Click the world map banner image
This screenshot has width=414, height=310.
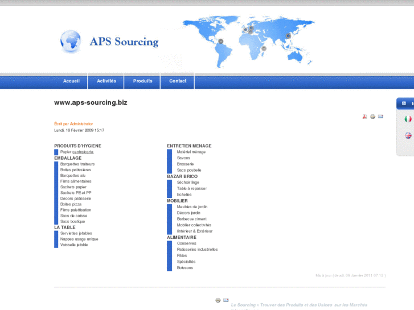[248, 41]
